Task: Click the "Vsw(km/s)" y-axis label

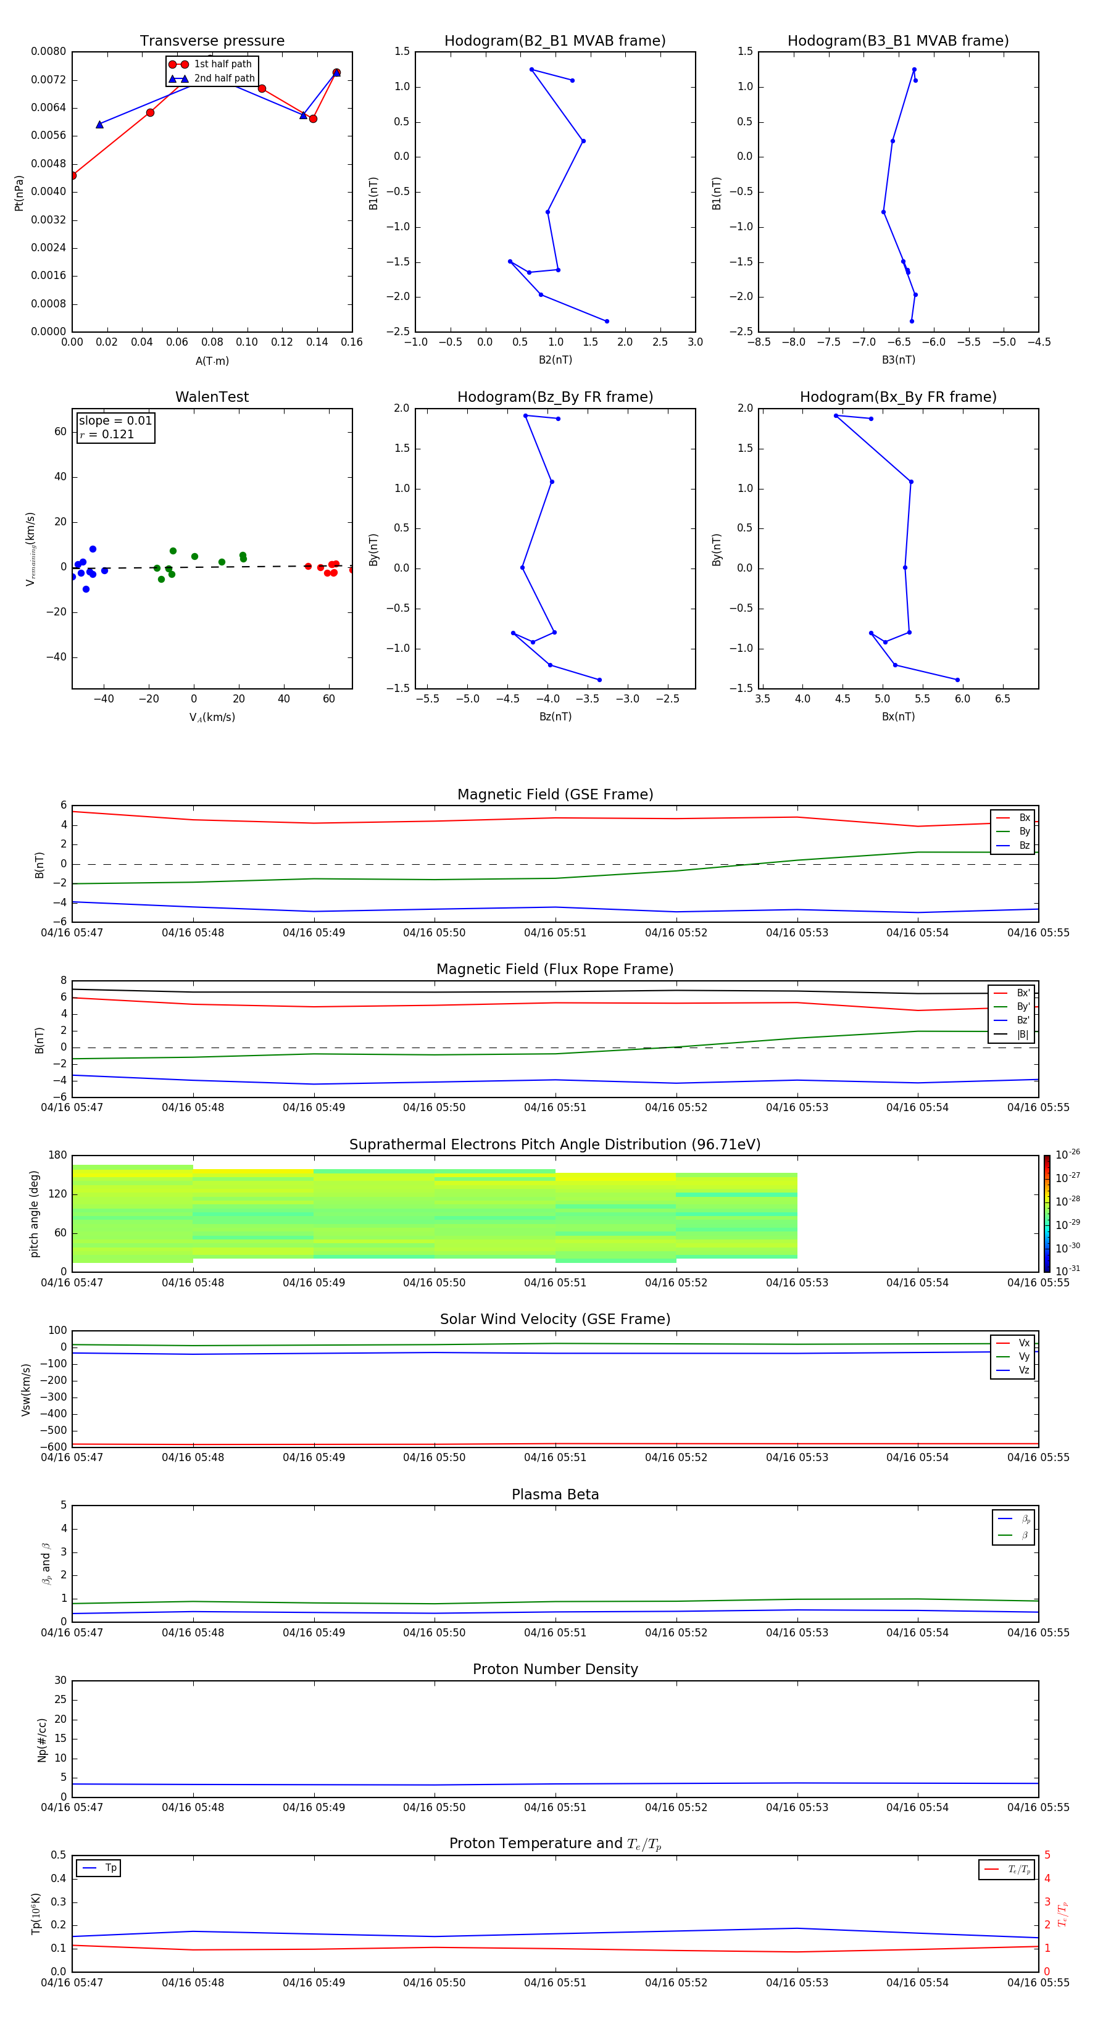Action: 26,1389
